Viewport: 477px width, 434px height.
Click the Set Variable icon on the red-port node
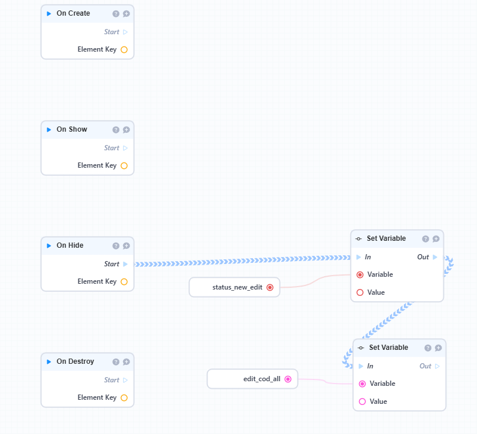(x=358, y=239)
